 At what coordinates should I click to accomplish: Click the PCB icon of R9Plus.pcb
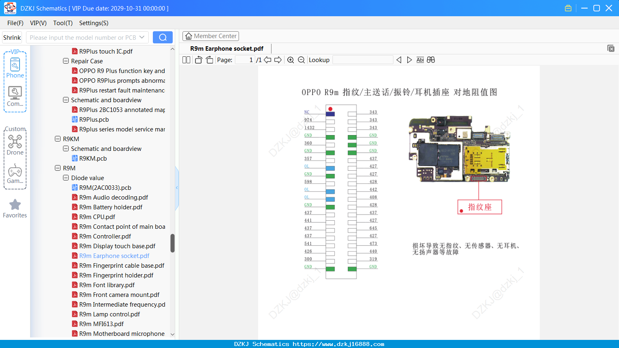tap(75, 120)
